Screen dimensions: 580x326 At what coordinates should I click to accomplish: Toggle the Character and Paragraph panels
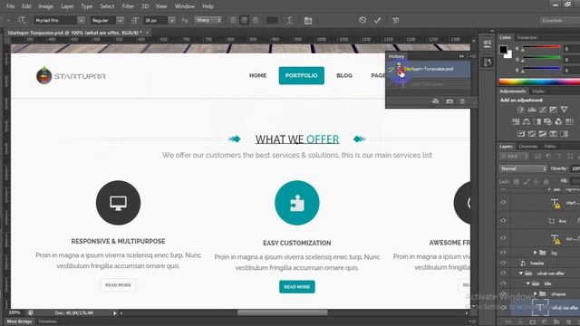click(308, 20)
